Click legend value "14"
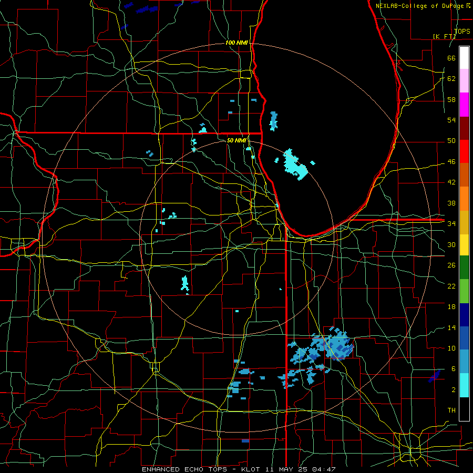The height and width of the screenshot is (473, 473). coord(451,327)
